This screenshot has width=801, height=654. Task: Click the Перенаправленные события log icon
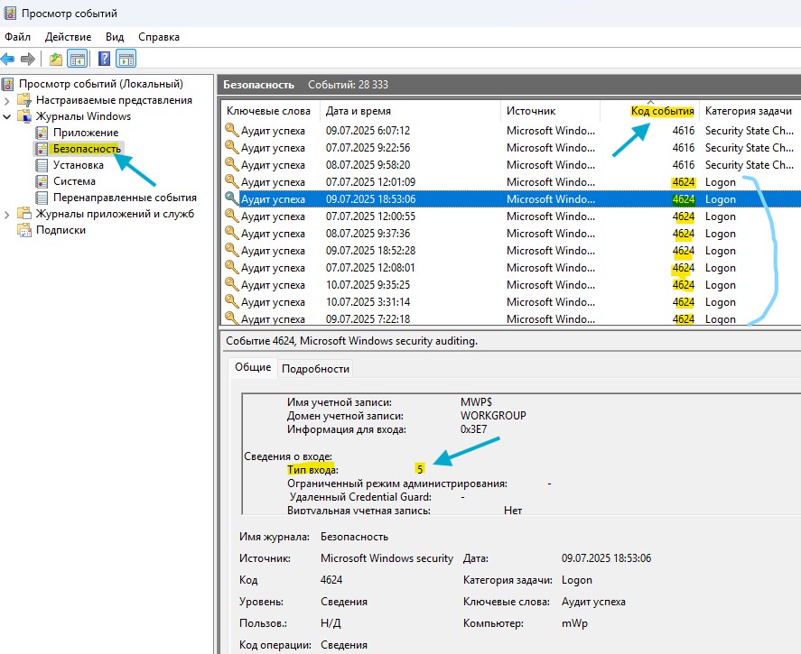coord(42,198)
